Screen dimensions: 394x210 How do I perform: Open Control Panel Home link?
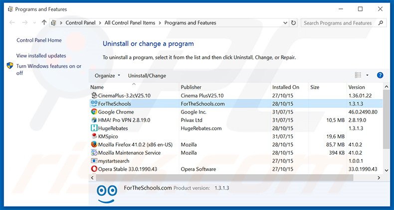pyautogui.click(x=39, y=40)
